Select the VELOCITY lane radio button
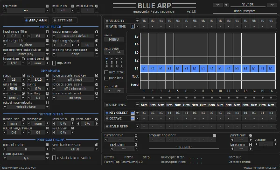The image size is (280, 170). [107, 21]
